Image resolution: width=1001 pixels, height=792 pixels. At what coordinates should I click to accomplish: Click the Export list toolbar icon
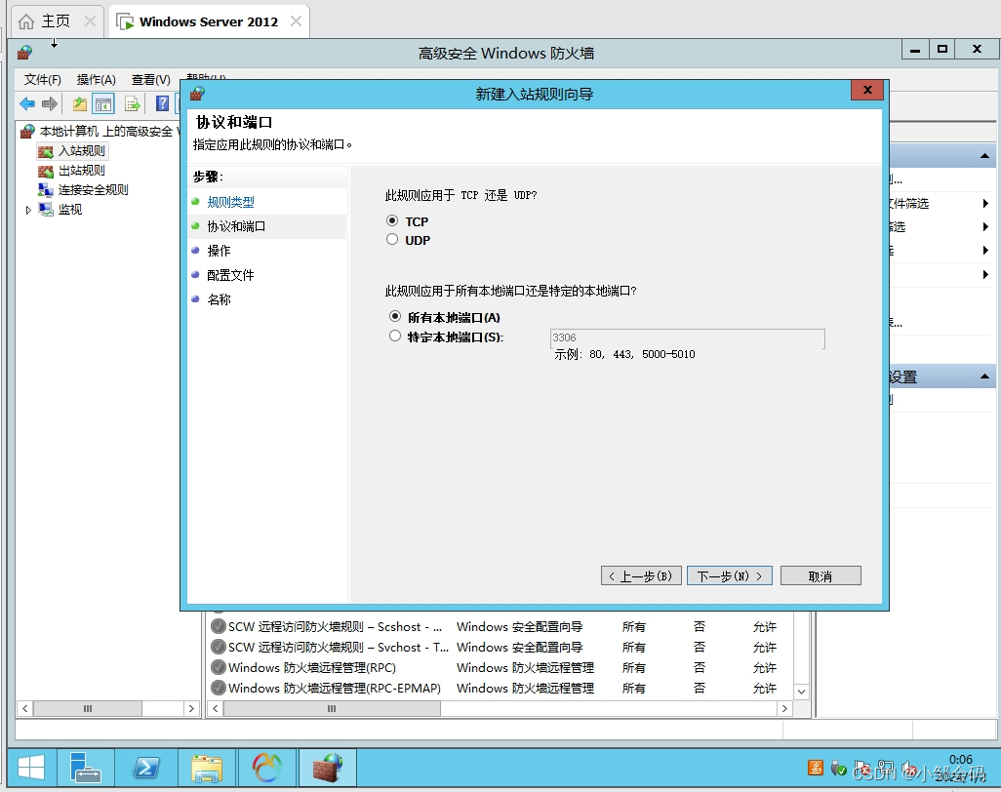pos(132,103)
